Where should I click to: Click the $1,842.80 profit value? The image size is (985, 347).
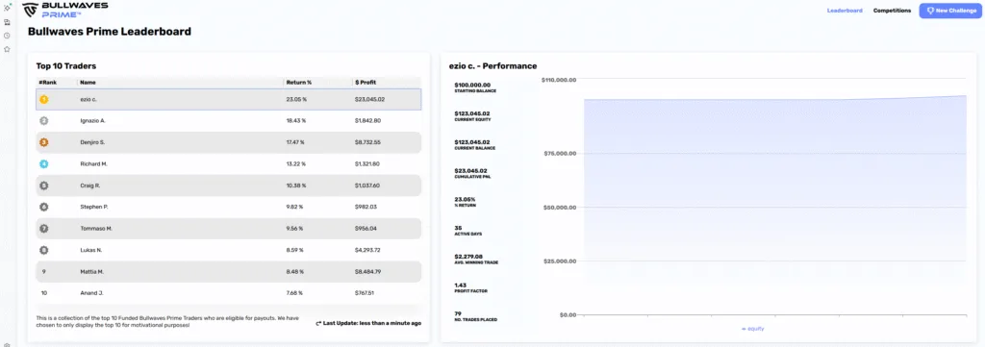pyautogui.click(x=367, y=120)
